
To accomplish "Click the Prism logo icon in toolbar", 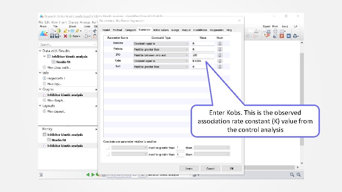I will (43, 33).
